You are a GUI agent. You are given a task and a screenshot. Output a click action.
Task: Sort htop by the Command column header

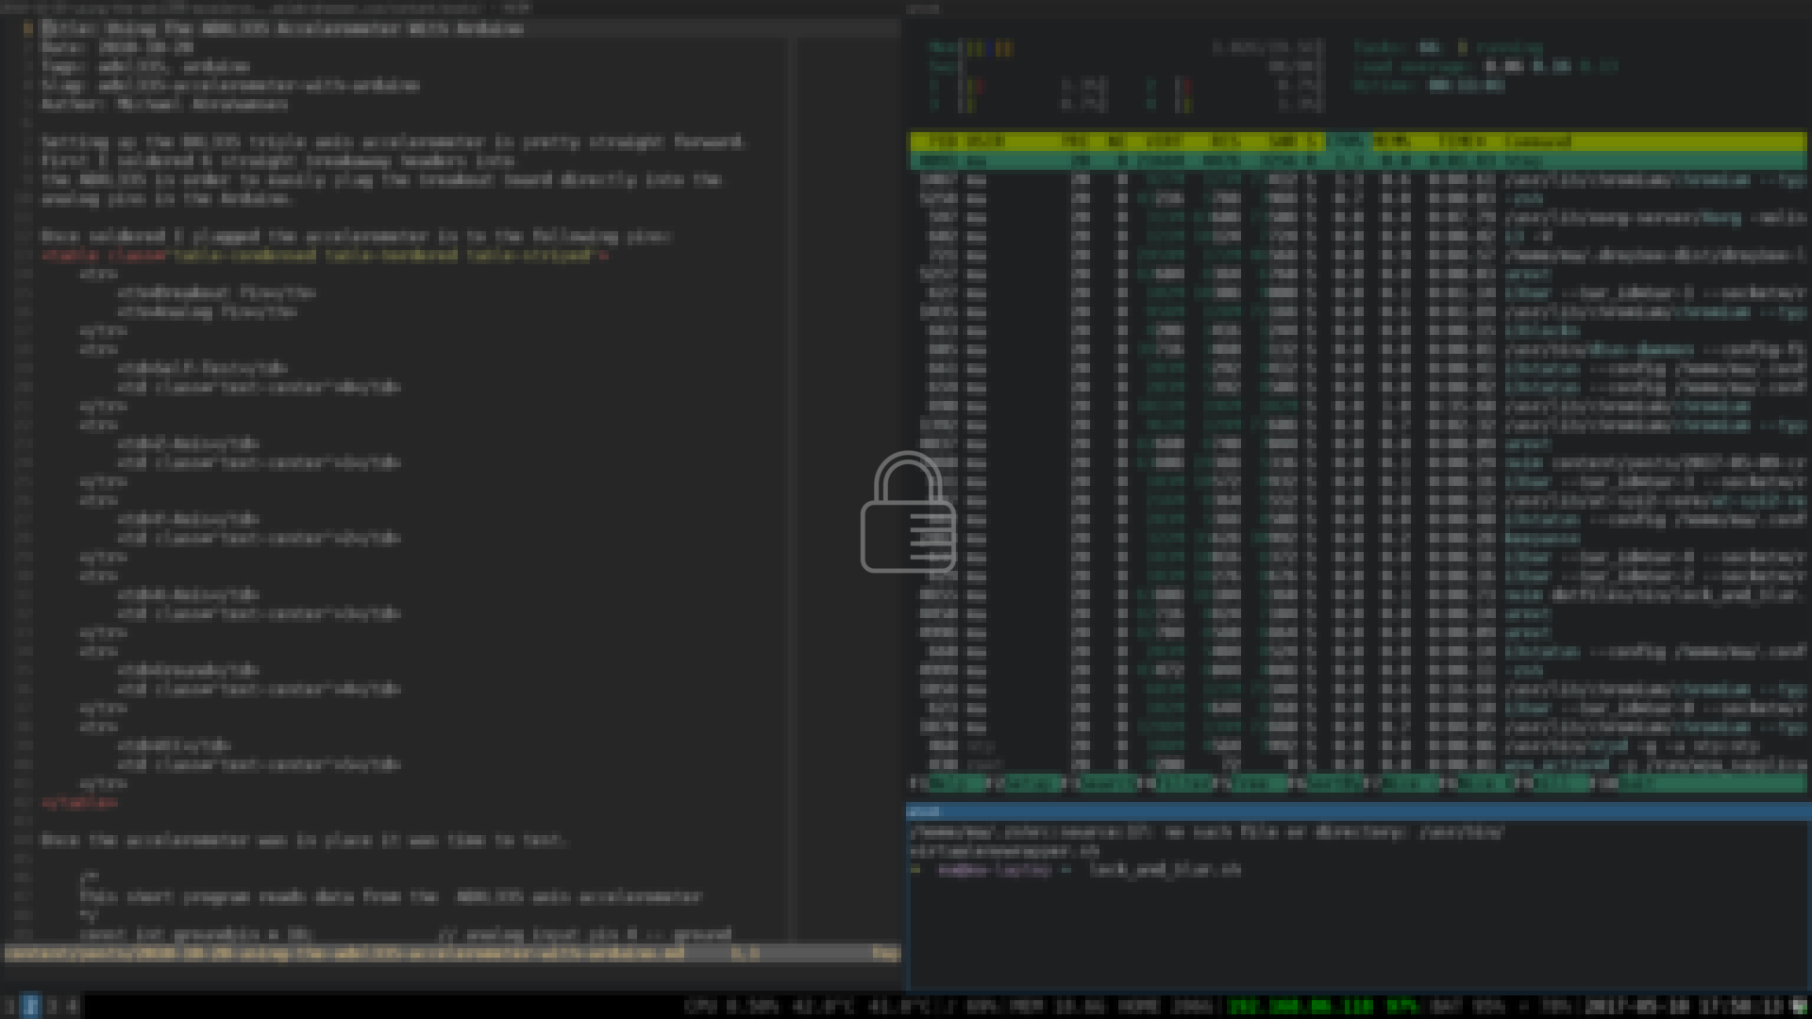[1537, 142]
